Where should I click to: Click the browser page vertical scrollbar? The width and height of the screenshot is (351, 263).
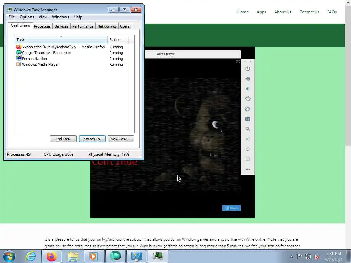tap(348, 76)
